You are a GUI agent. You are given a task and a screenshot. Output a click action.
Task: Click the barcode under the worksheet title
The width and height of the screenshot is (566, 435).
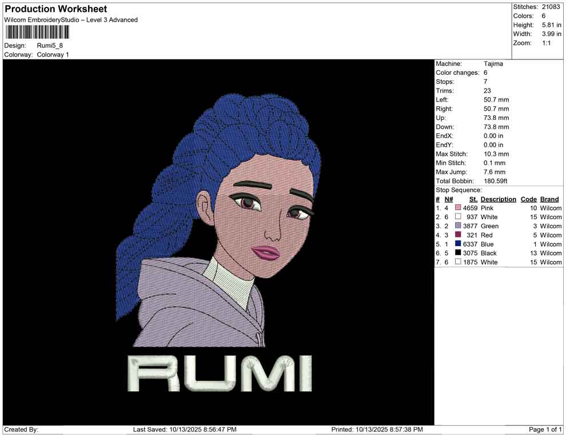click(x=37, y=32)
